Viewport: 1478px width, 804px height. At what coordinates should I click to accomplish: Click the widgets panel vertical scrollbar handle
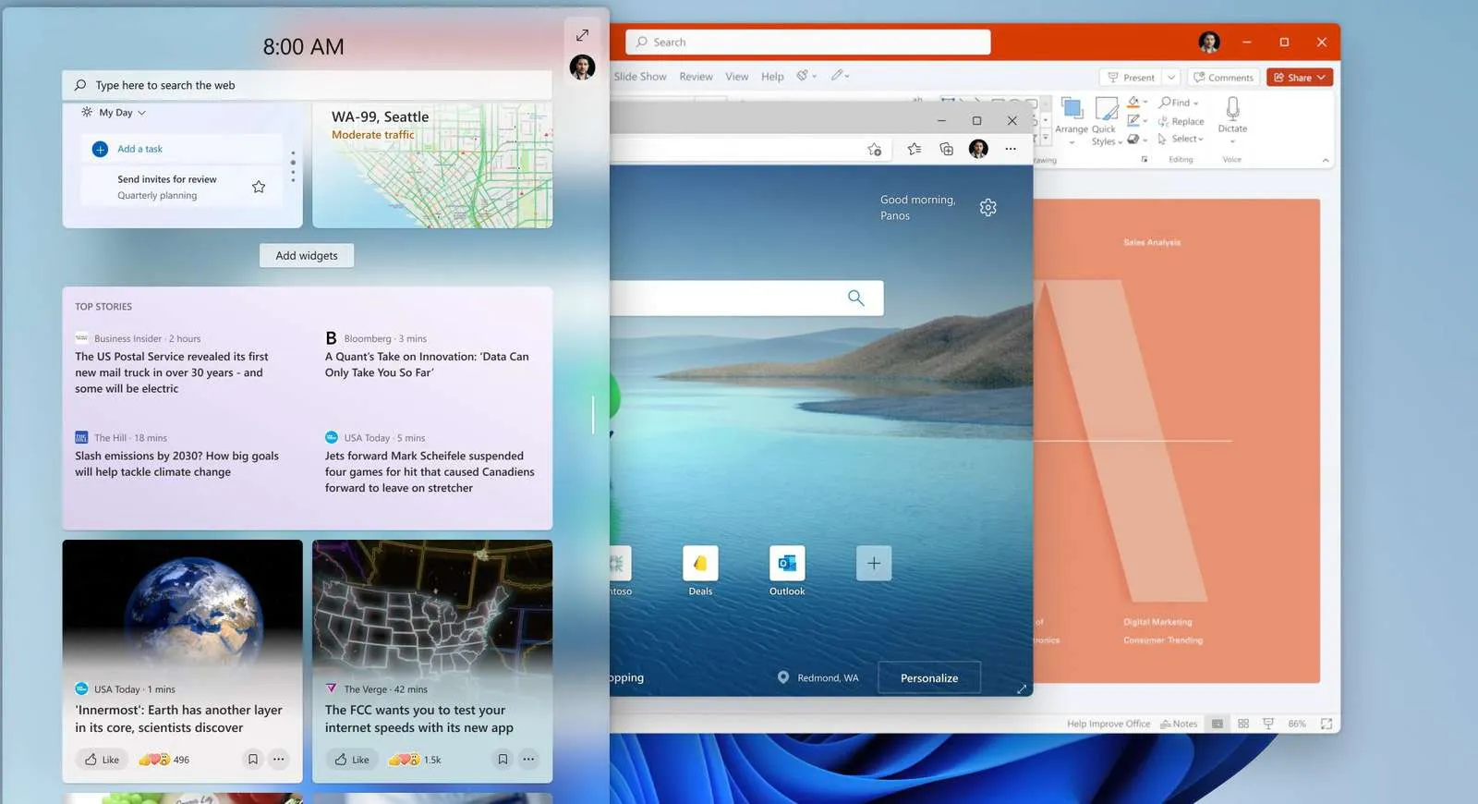point(593,415)
